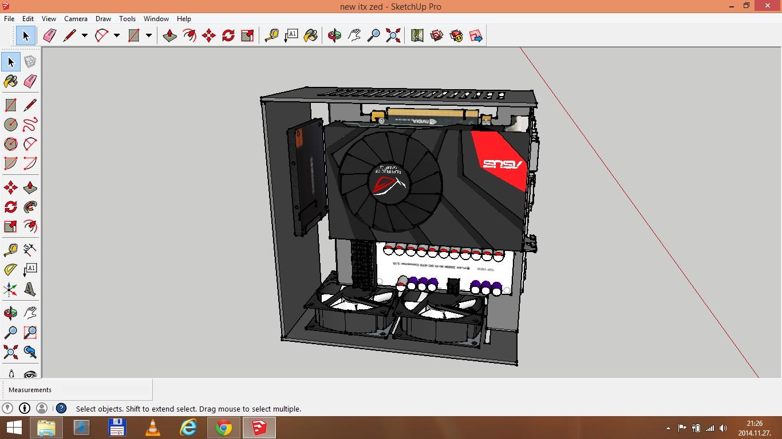
Task: Open the Help menu
Action: tap(184, 19)
